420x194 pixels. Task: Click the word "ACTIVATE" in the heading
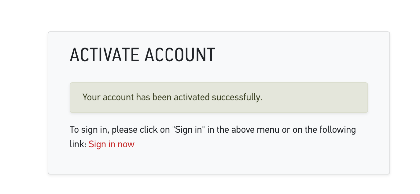(104, 55)
